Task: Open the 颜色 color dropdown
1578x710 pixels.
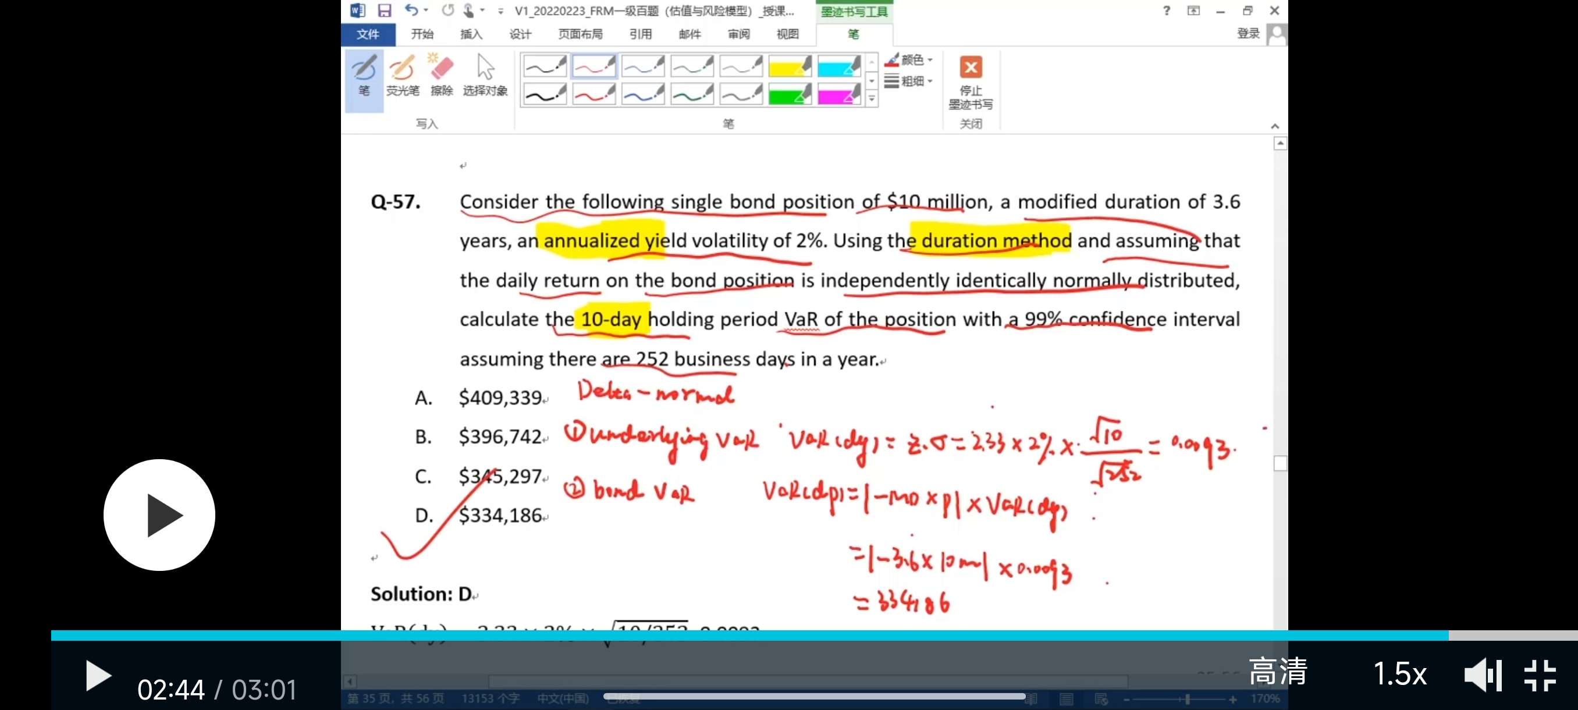Action: 908,59
